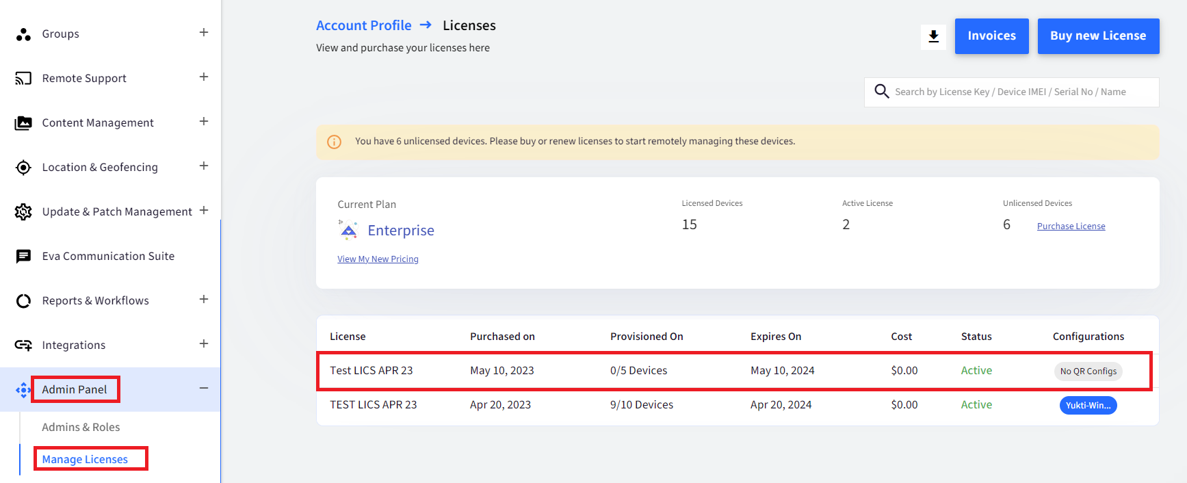Click Active status in Test LICS row
This screenshot has width=1187, height=483.
click(976, 371)
